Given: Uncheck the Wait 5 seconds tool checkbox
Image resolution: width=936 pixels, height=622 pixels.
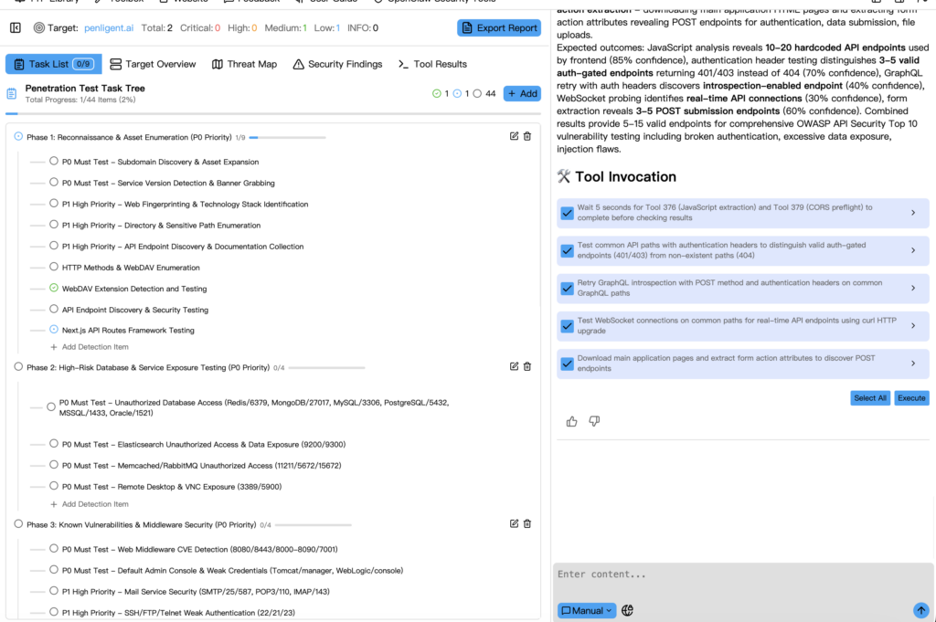Looking at the screenshot, I should point(567,213).
